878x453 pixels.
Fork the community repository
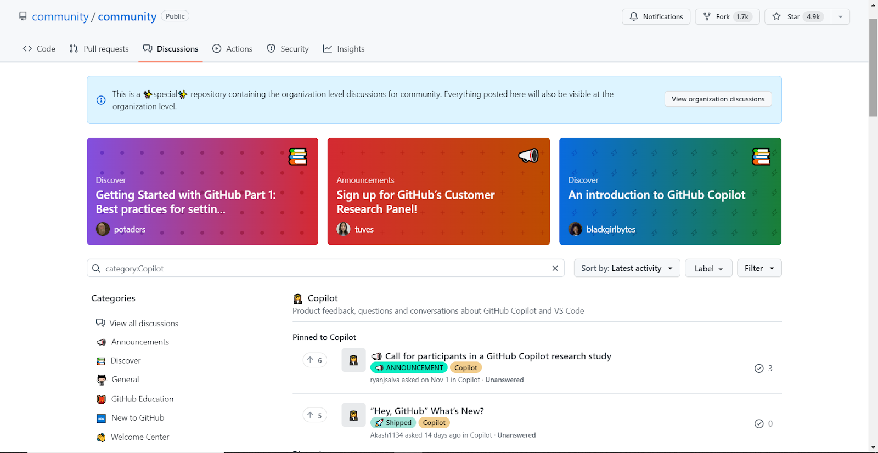[727, 16]
